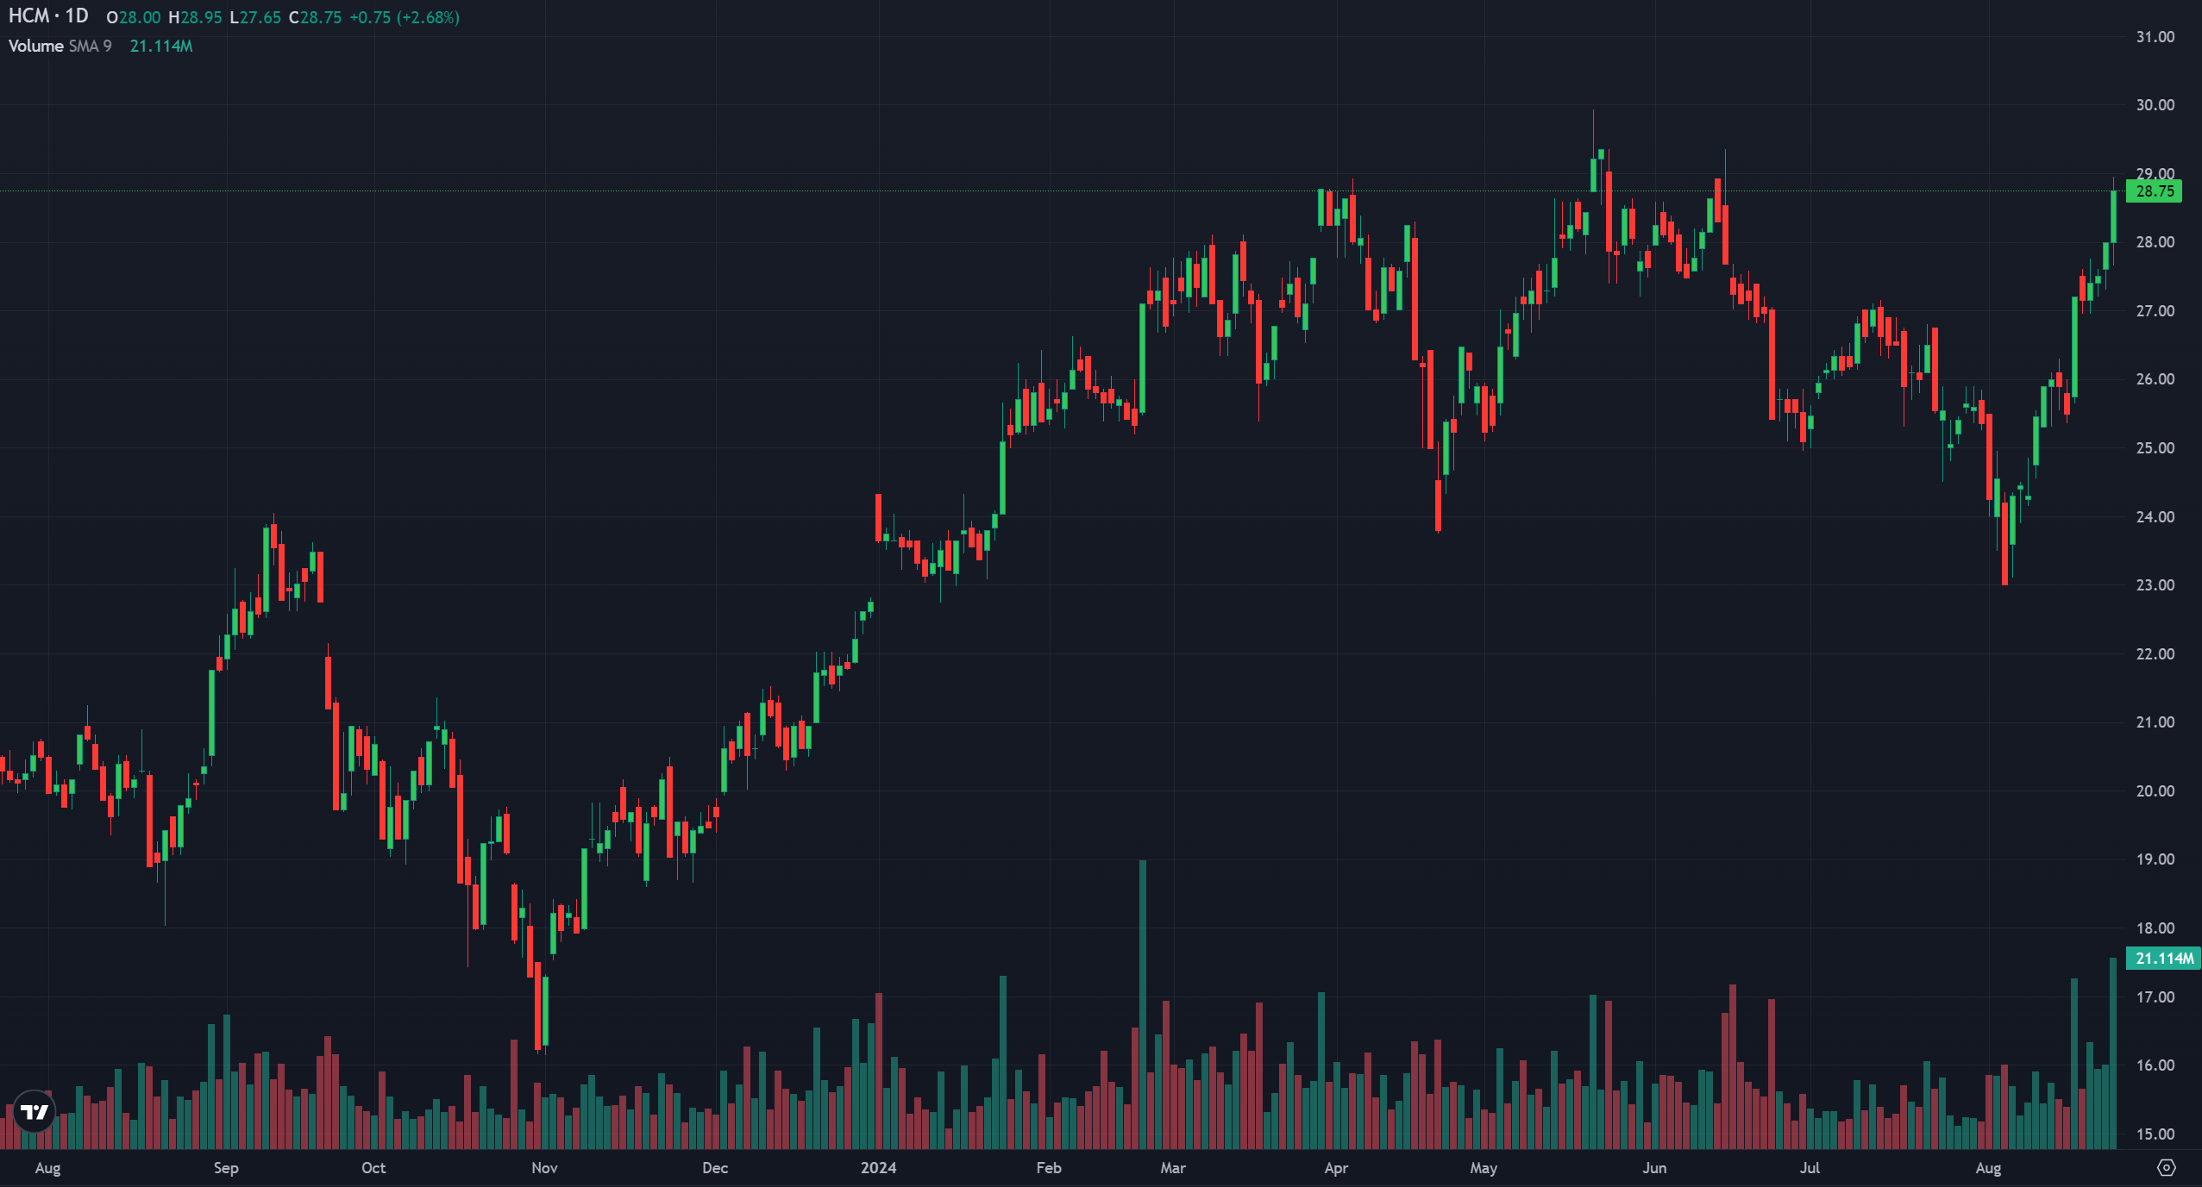This screenshot has height=1187, width=2202.
Task: Click the 21.114M volume value tag on axis
Action: pos(2163,959)
